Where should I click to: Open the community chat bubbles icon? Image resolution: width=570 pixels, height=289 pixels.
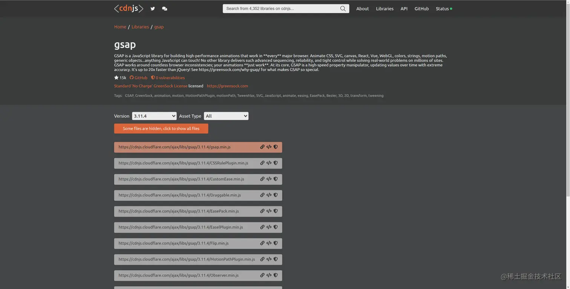pyautogui.click(x=164, y=9)
